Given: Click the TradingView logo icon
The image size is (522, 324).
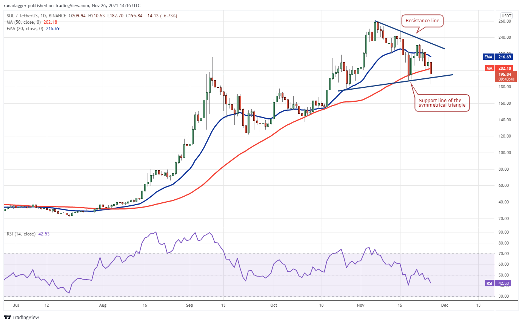Looking at the screenshot, I should point(8,318).
